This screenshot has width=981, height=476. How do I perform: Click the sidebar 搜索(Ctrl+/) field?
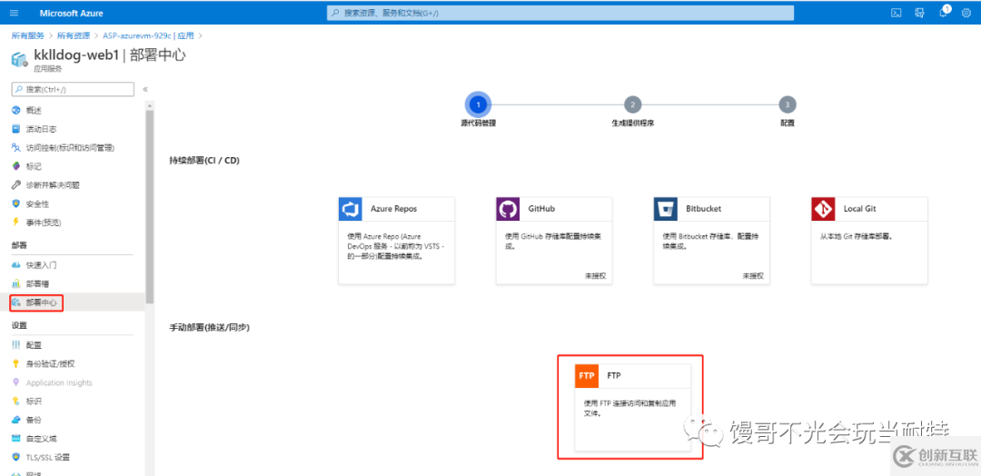pyautogui.click(x=73, y=89)
